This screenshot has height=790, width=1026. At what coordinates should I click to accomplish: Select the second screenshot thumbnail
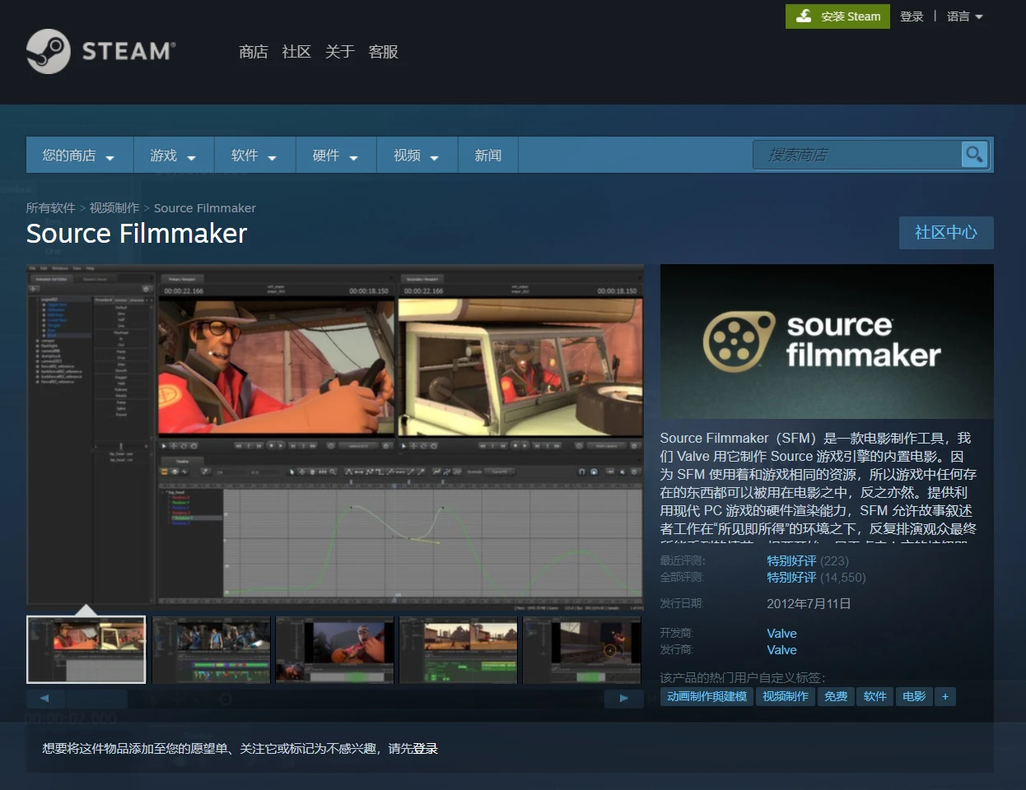(211, 649)
